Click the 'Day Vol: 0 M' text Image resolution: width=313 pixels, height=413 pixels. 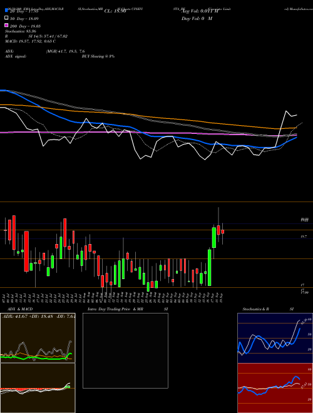(197, 19)
